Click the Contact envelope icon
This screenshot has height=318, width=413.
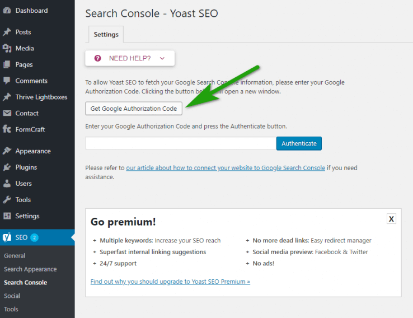7,113
